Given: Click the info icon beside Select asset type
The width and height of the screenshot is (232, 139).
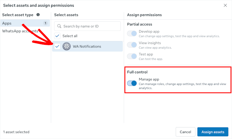Looking at the screenshot, I should point(38,15).
